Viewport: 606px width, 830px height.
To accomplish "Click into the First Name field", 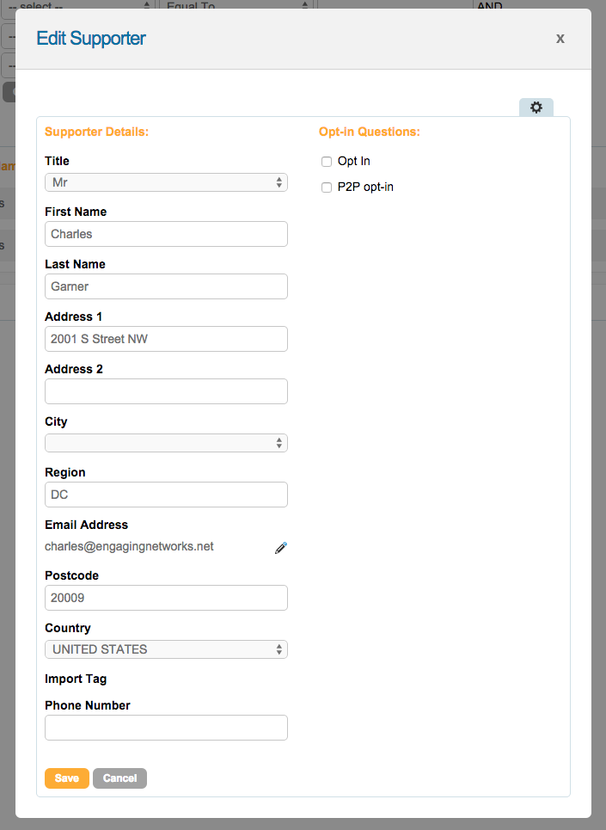I will click(x=166, y=234).
